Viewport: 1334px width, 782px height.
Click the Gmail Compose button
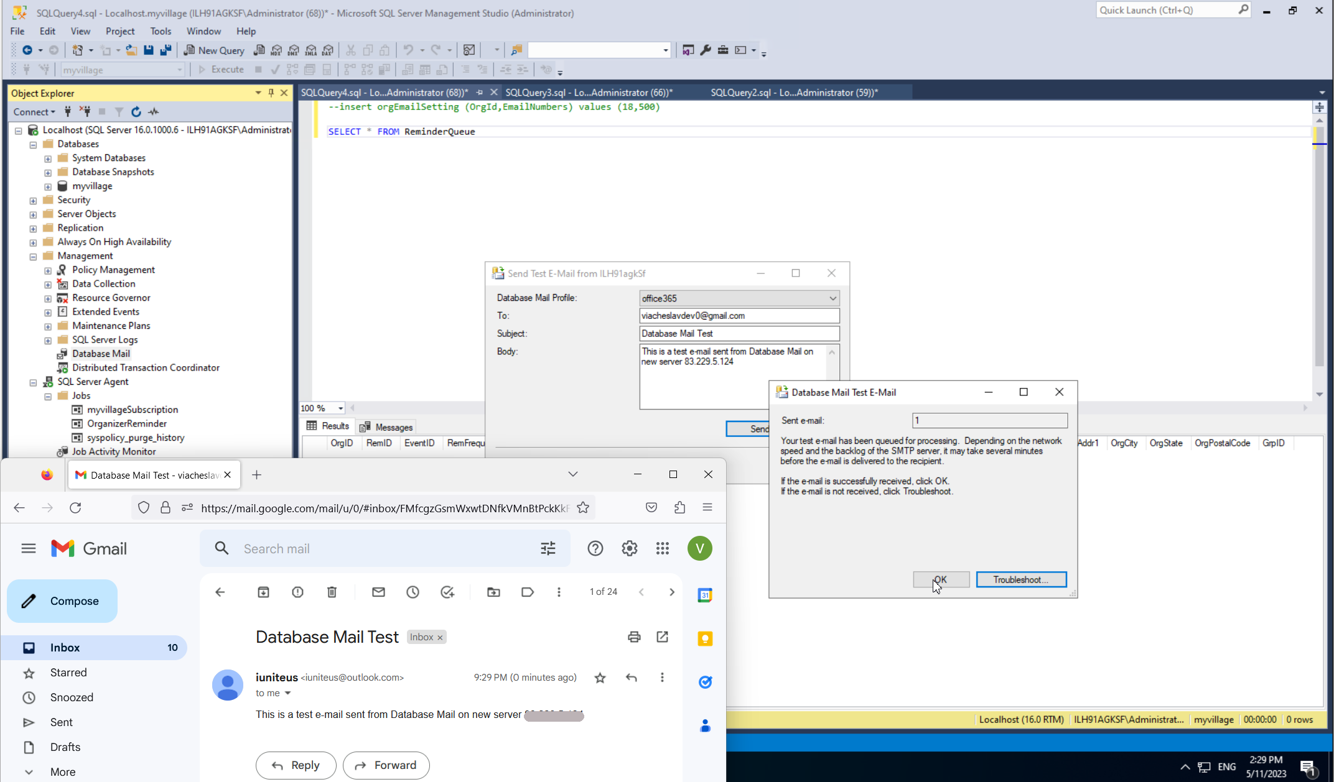[62, 601]
